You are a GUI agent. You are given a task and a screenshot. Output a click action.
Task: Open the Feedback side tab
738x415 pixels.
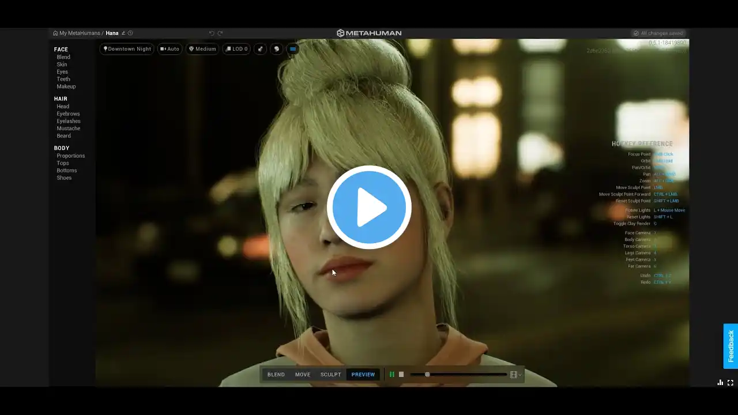click(731, 346)
